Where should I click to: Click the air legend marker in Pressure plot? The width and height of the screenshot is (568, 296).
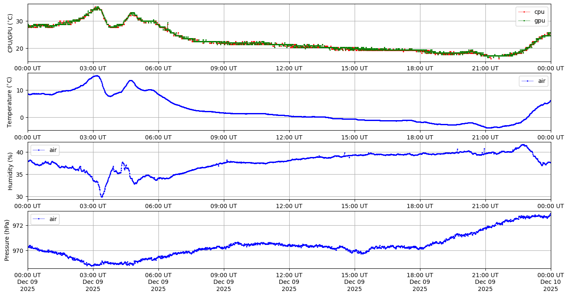point(39,219)
